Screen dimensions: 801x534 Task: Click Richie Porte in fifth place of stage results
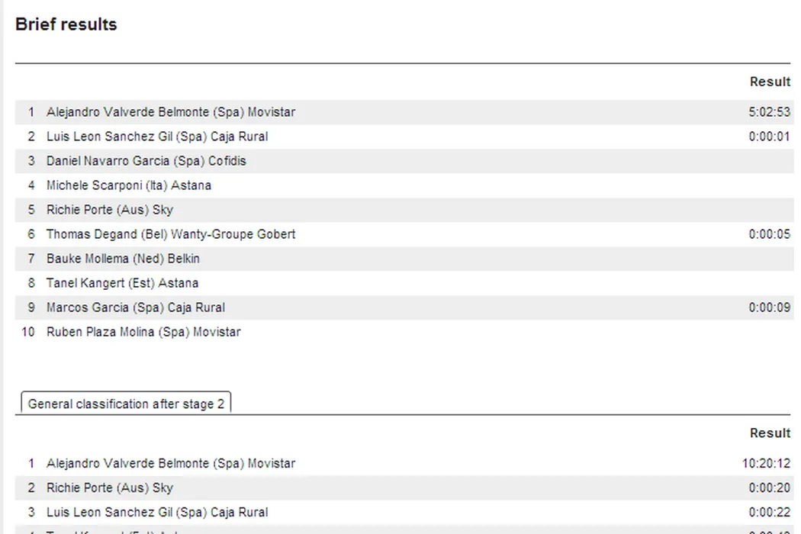tap(109, 210)
